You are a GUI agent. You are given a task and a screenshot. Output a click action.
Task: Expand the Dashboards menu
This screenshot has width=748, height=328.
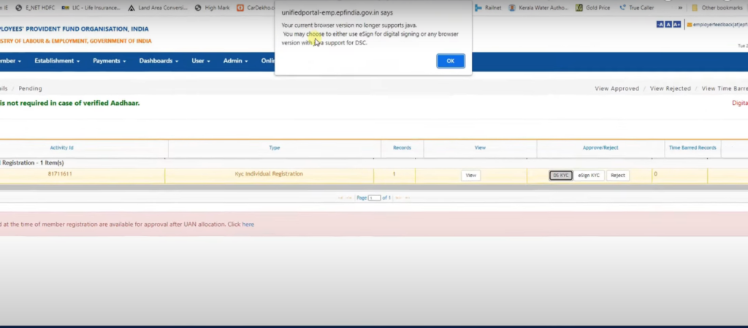159,61
